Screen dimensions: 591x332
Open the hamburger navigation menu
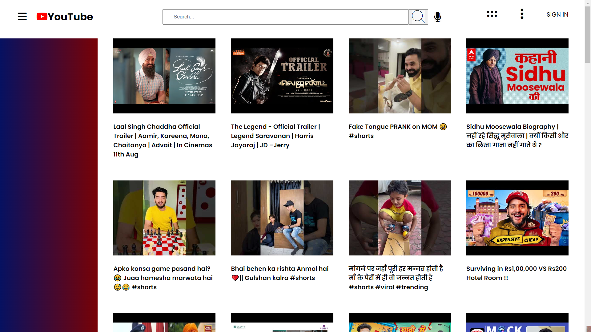tap(22, 17)
